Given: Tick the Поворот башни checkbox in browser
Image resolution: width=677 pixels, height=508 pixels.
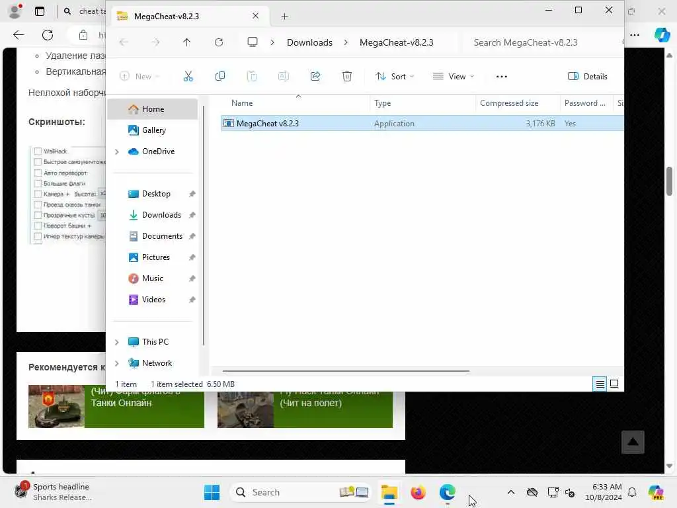Looking at the screenshot, I should [38, 226].
